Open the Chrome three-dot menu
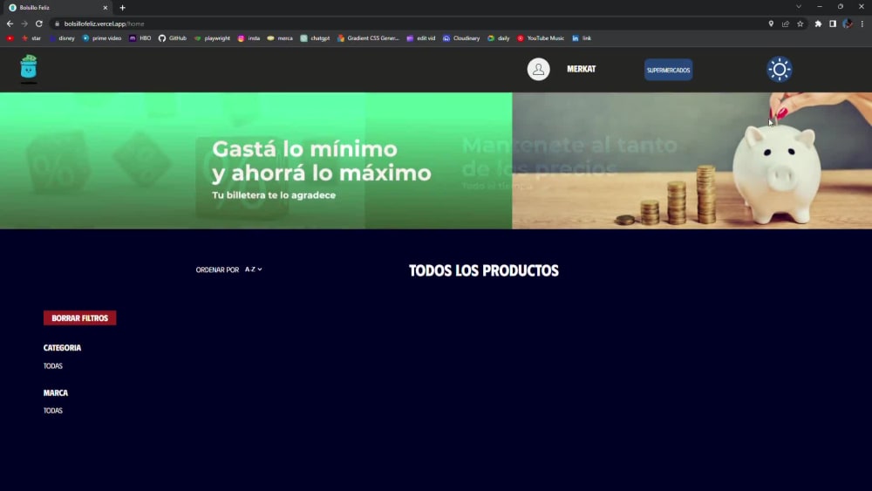This screenshot has width=872, height=491. coord(862,24)
